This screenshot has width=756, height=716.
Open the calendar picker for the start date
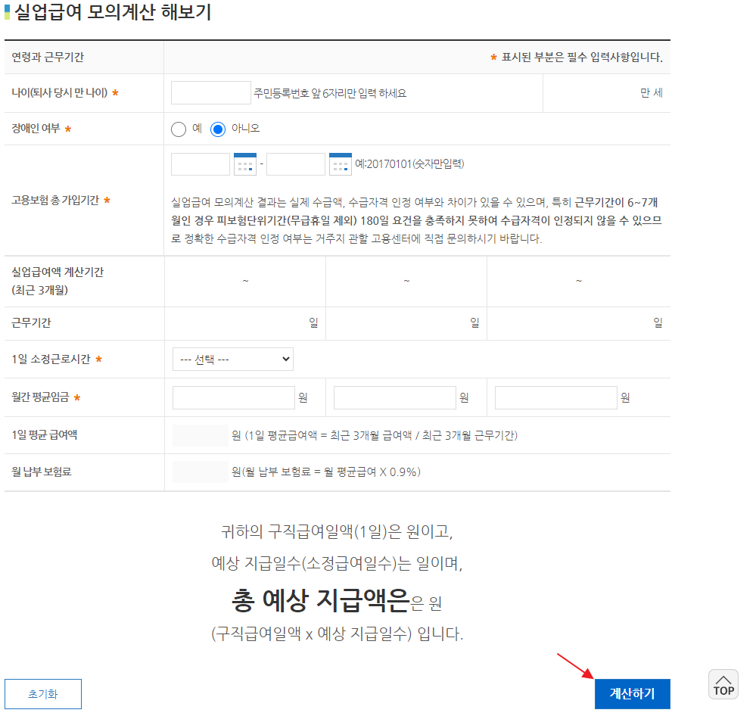pyautogui.click(x=244, y=163)
